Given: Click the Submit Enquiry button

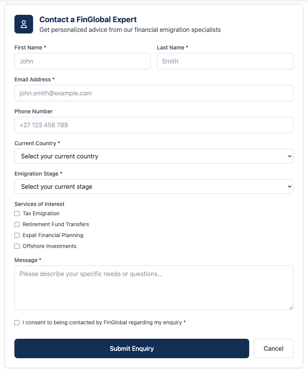Looking at the screenshot, I should point(132,348).
